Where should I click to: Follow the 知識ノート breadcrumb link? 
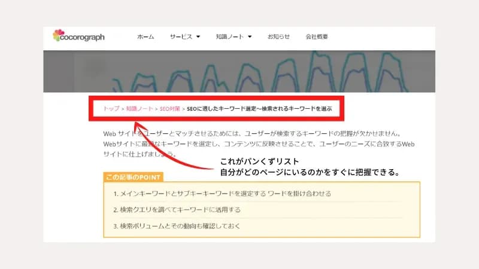coord(140,109)
